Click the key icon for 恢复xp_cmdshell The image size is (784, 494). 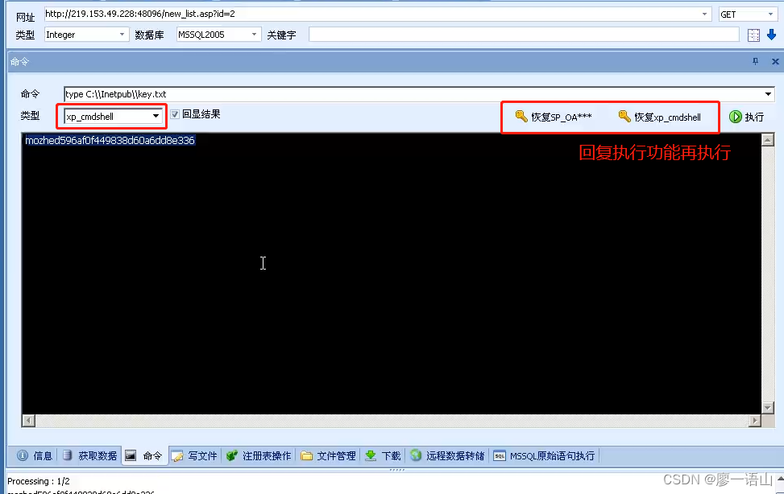(x=624, y=117)
